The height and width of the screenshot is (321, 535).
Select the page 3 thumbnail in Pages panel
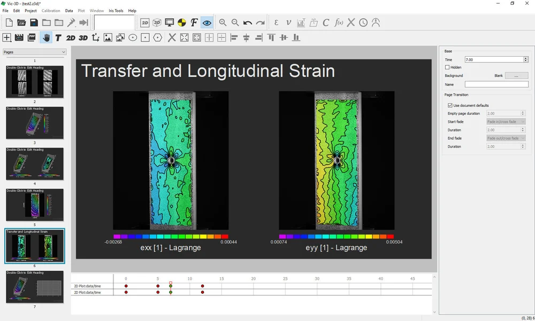35,164
